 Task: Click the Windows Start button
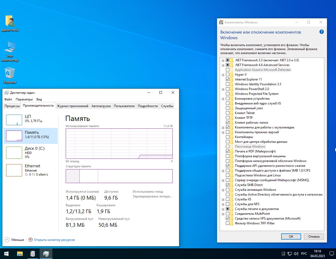(6, 254)
